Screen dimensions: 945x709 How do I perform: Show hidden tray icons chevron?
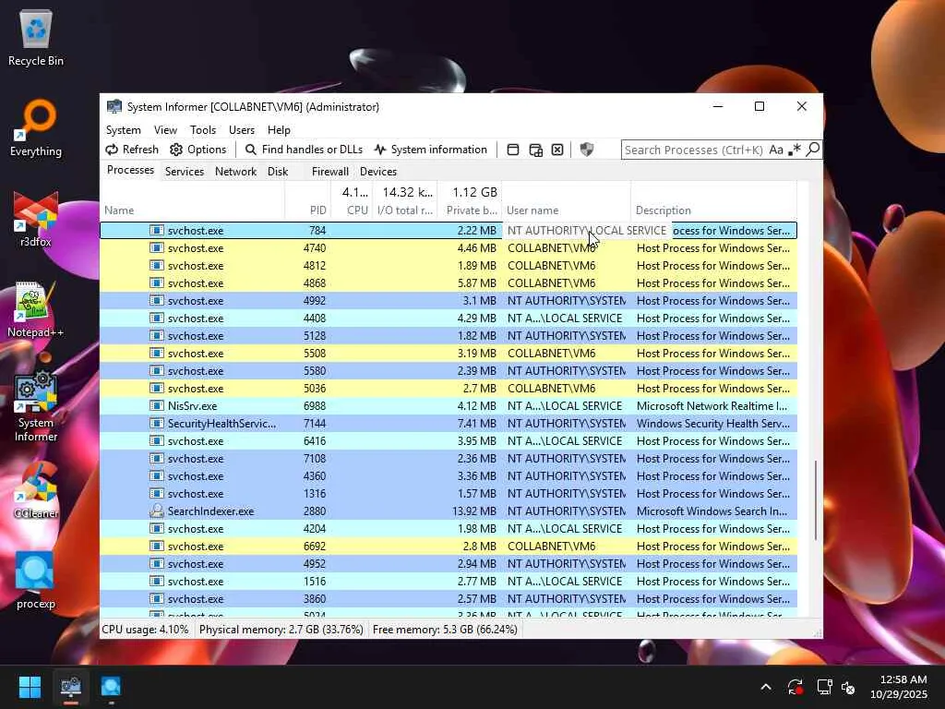click(x=766, y=687)
